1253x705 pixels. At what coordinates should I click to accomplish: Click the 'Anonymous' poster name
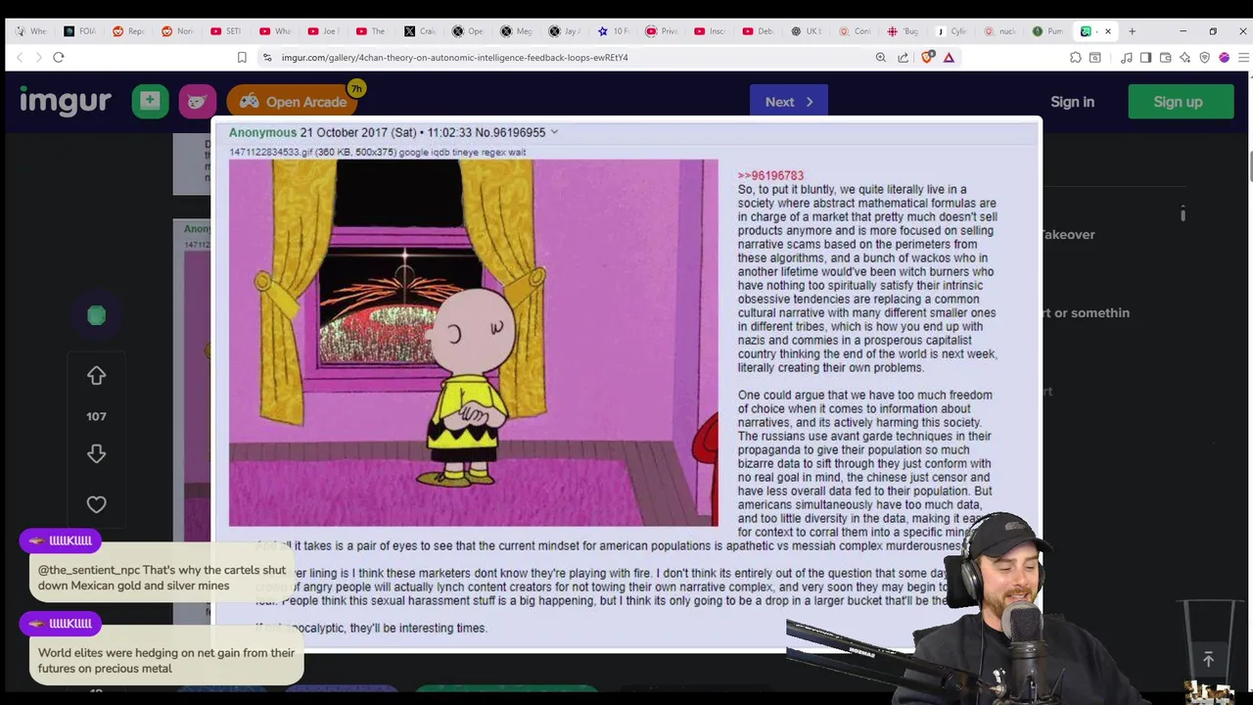click(x=262, y=132)
